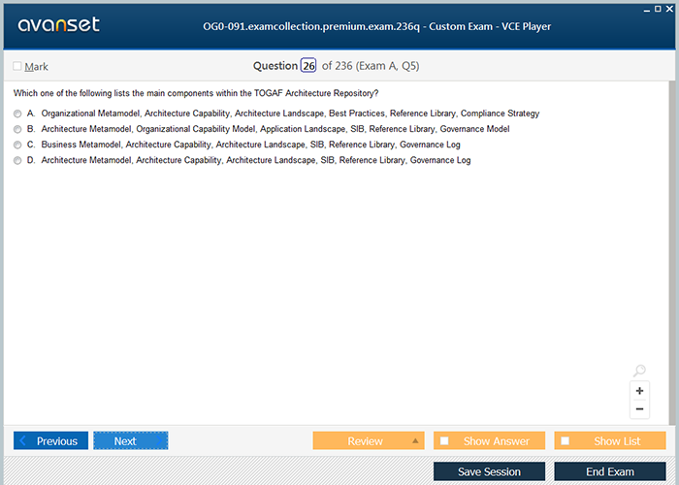Enable the Show List checkbox

566,441
